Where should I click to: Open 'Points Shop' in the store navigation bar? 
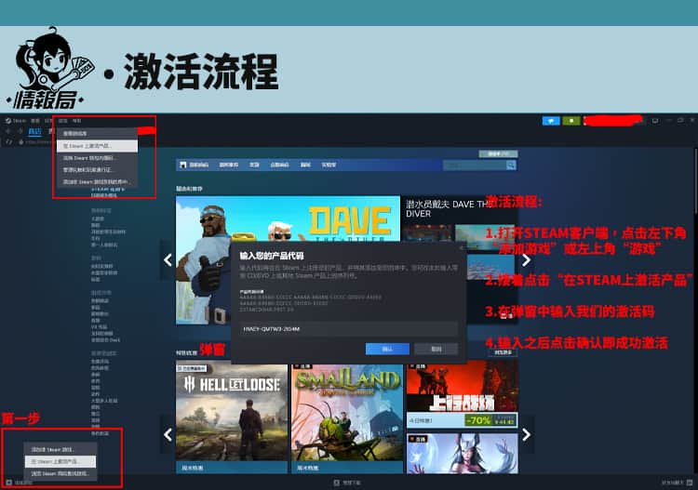(279, 165)
